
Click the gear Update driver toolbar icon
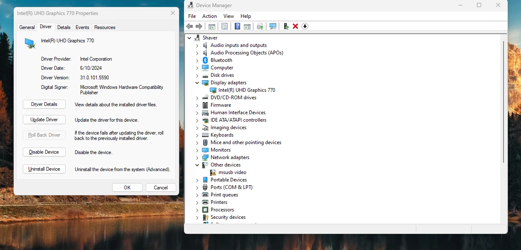(260, 26)
